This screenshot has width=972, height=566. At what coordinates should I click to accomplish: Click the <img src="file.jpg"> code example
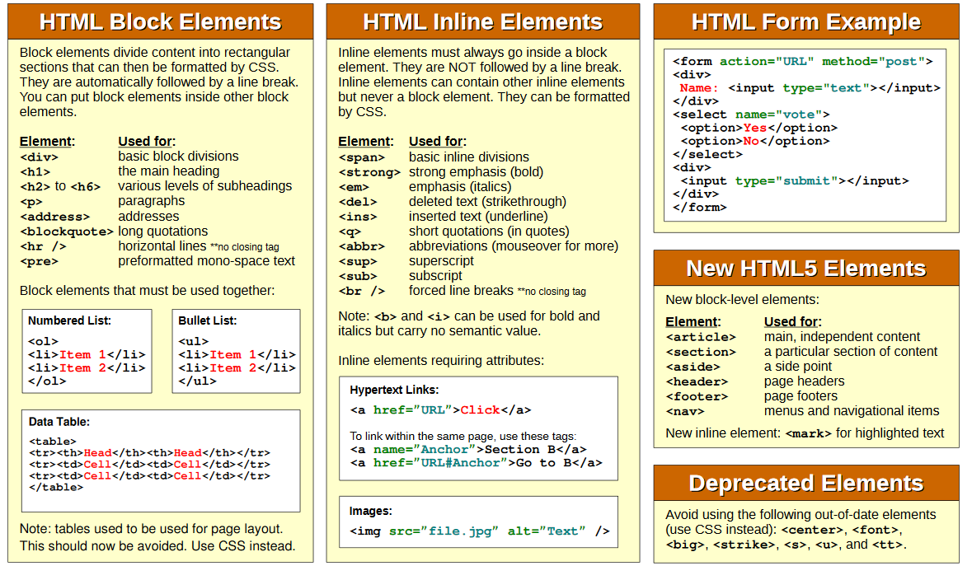pyautogui.click(x=480, y=531)
